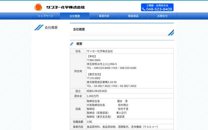The width and height of the screenshot is (208, 130).
Task: Click the phone icon in contact banner
Action: [144, 9]
